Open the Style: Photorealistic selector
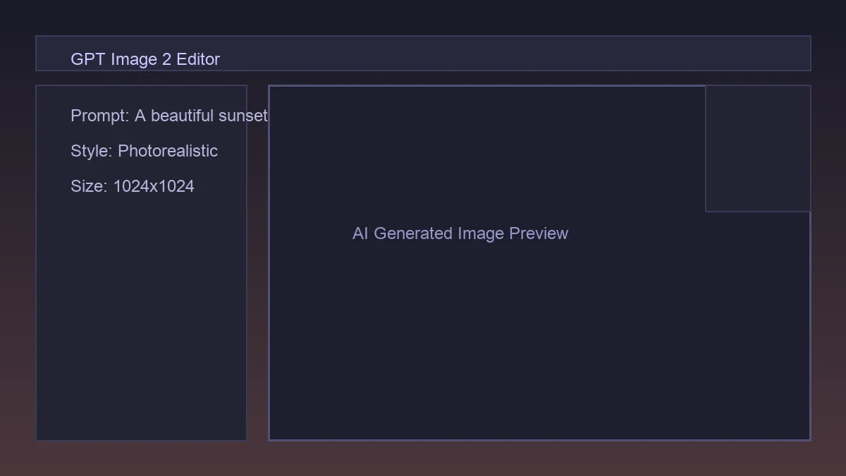This screenshot has height=476, width=846. coord(145,151)
